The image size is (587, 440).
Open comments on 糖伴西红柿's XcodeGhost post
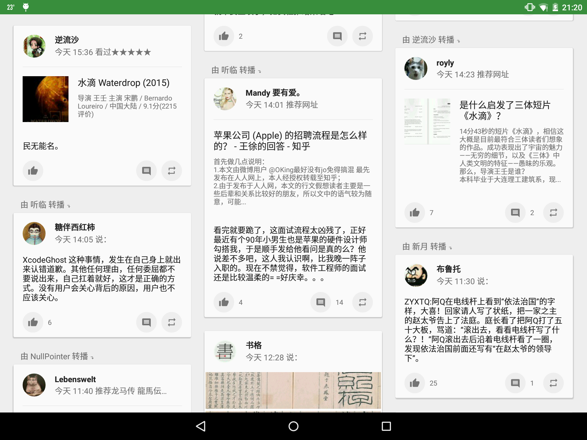(146, 322)
